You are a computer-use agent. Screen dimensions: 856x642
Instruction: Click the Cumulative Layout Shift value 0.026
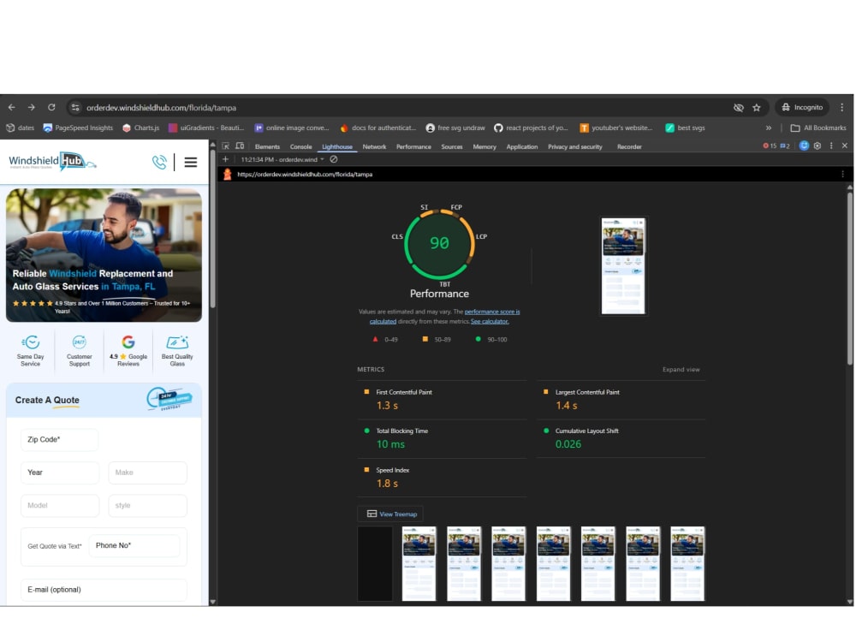pos(568,444)
